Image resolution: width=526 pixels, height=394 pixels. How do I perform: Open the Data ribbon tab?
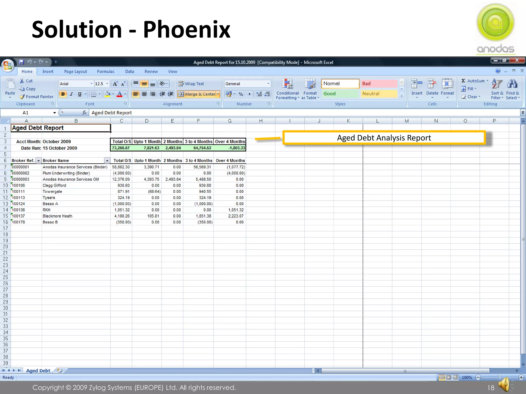point(129,72)
